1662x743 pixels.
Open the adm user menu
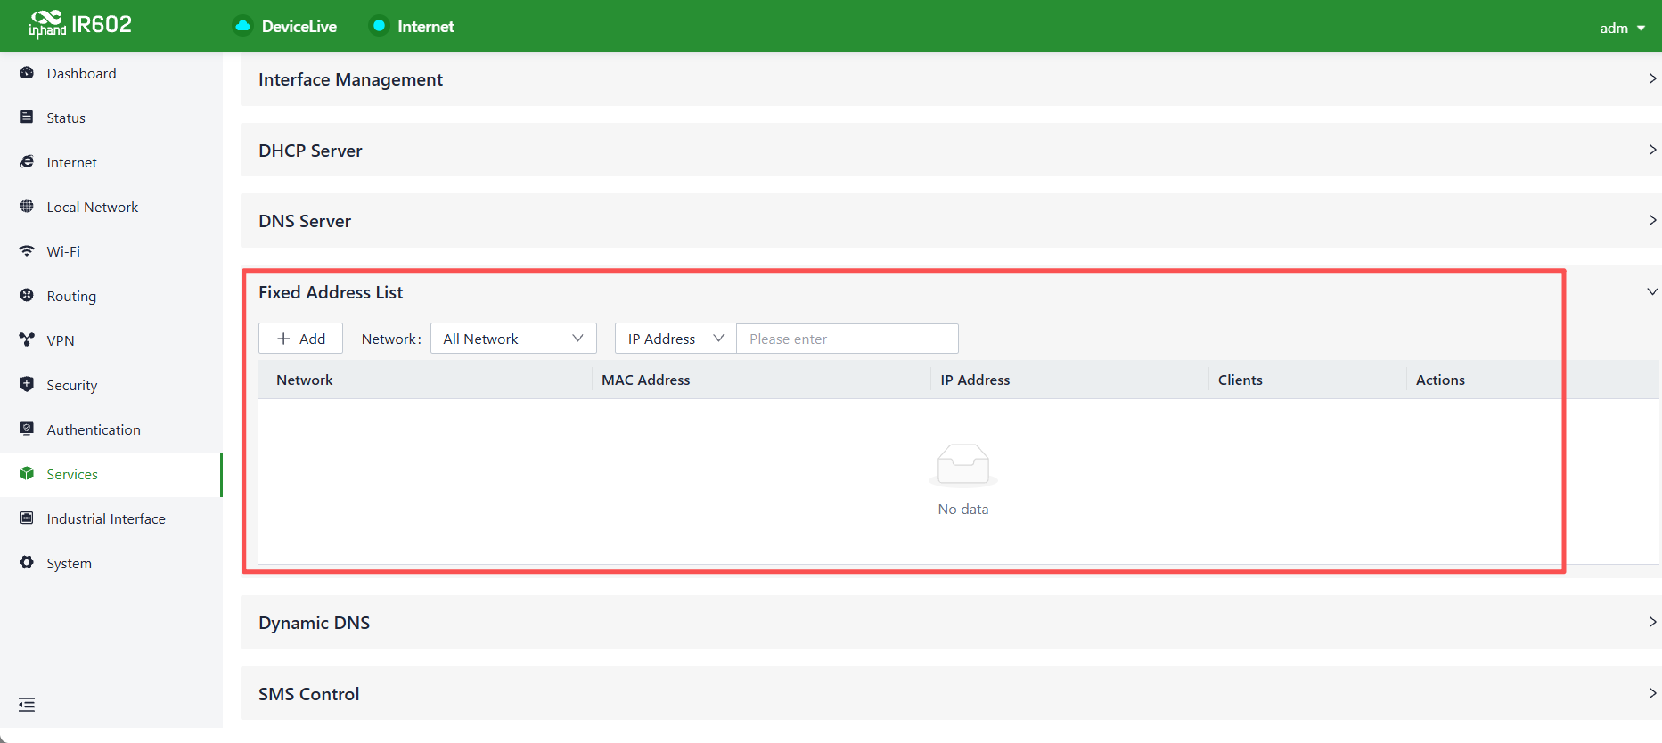click(1623, 28)
